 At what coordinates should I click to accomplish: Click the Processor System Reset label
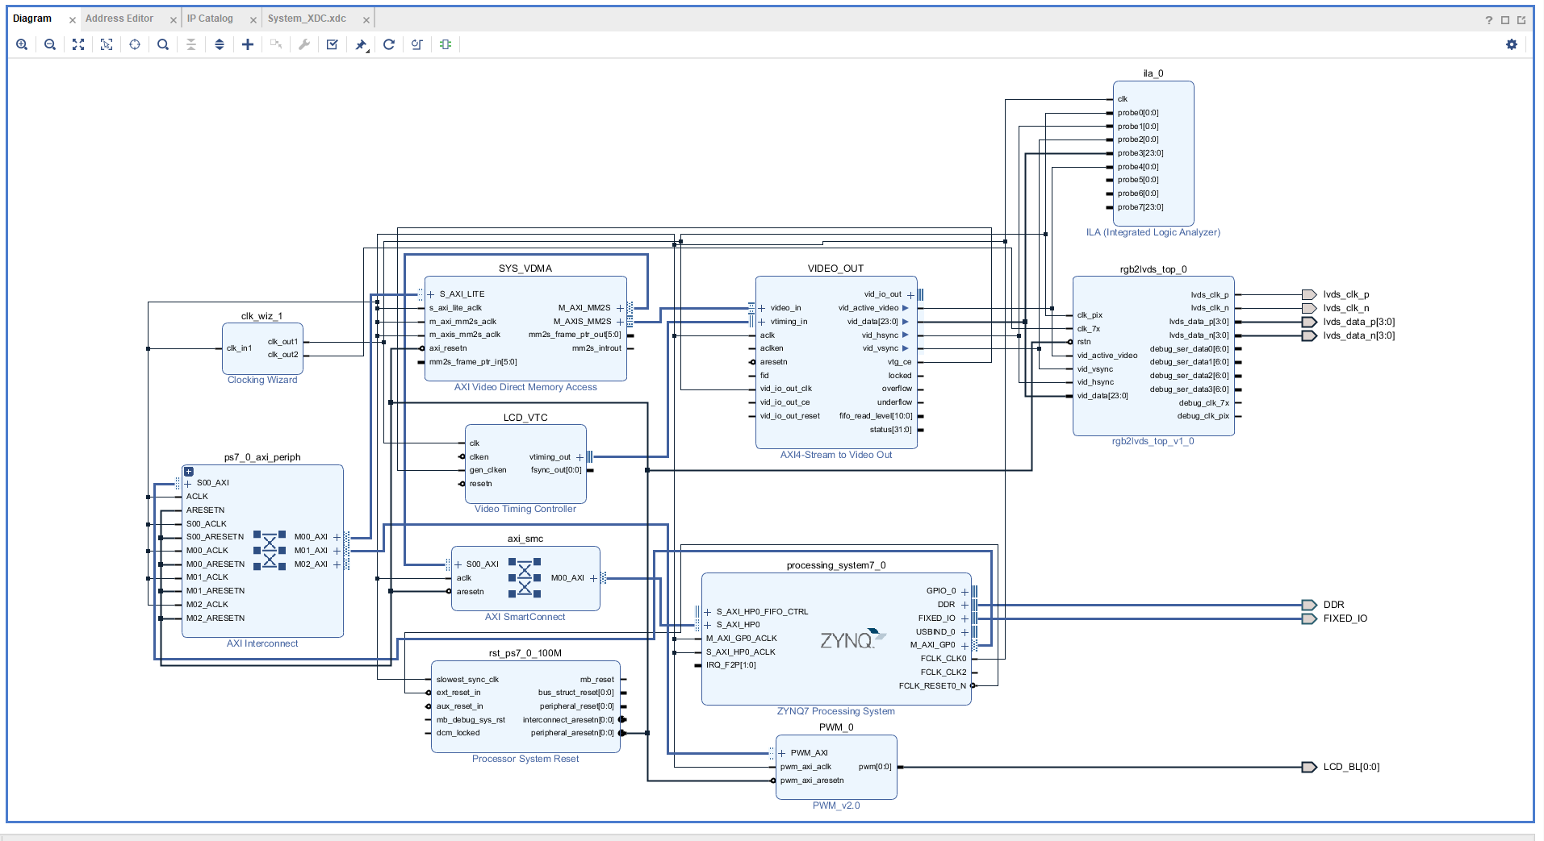[525, 759]
